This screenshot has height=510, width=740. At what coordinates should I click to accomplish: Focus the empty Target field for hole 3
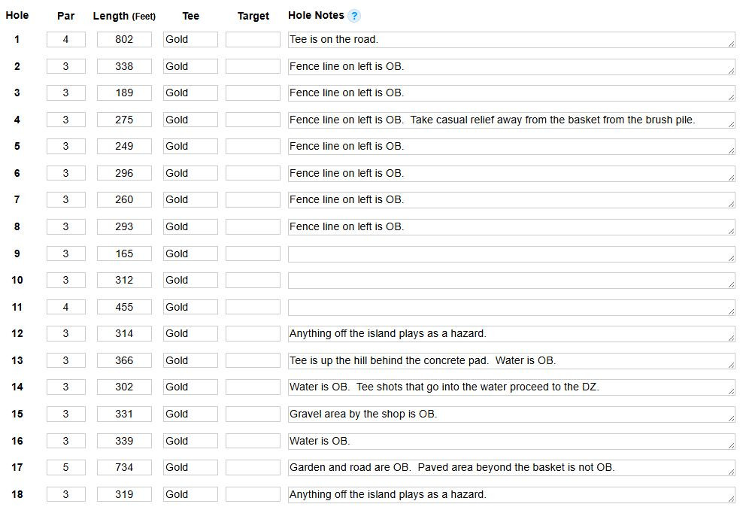(x=253, y=93)
